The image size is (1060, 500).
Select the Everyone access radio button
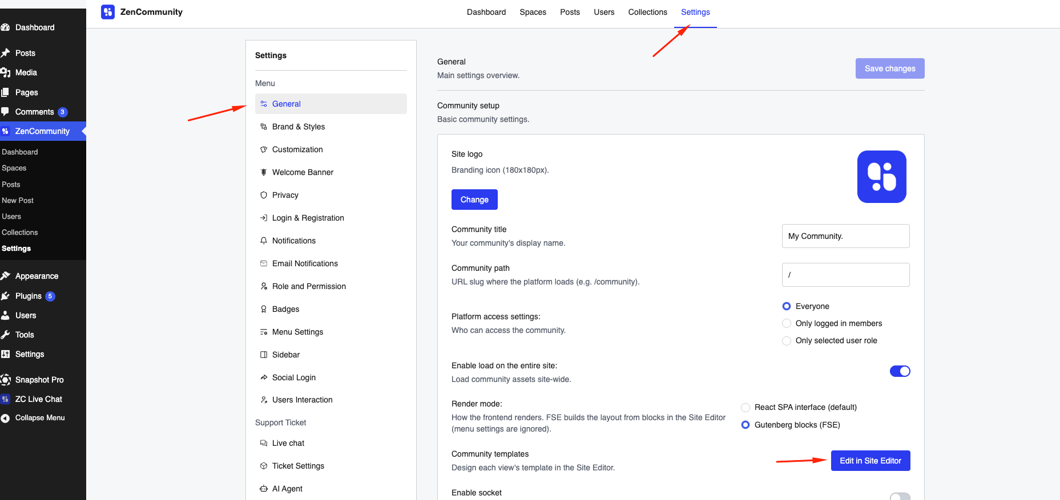pos(787,306)
